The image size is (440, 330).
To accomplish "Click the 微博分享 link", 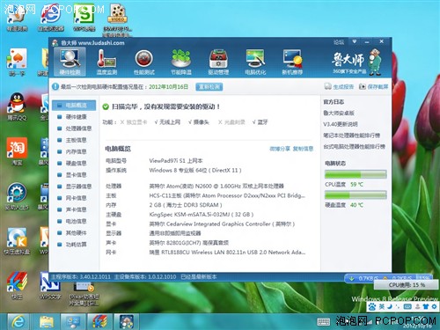I will [x=280, y=149].
